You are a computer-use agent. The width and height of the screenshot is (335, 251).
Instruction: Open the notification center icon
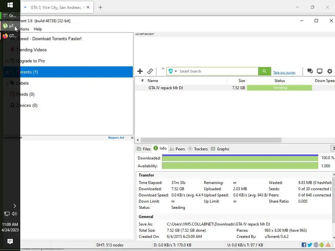10,241
